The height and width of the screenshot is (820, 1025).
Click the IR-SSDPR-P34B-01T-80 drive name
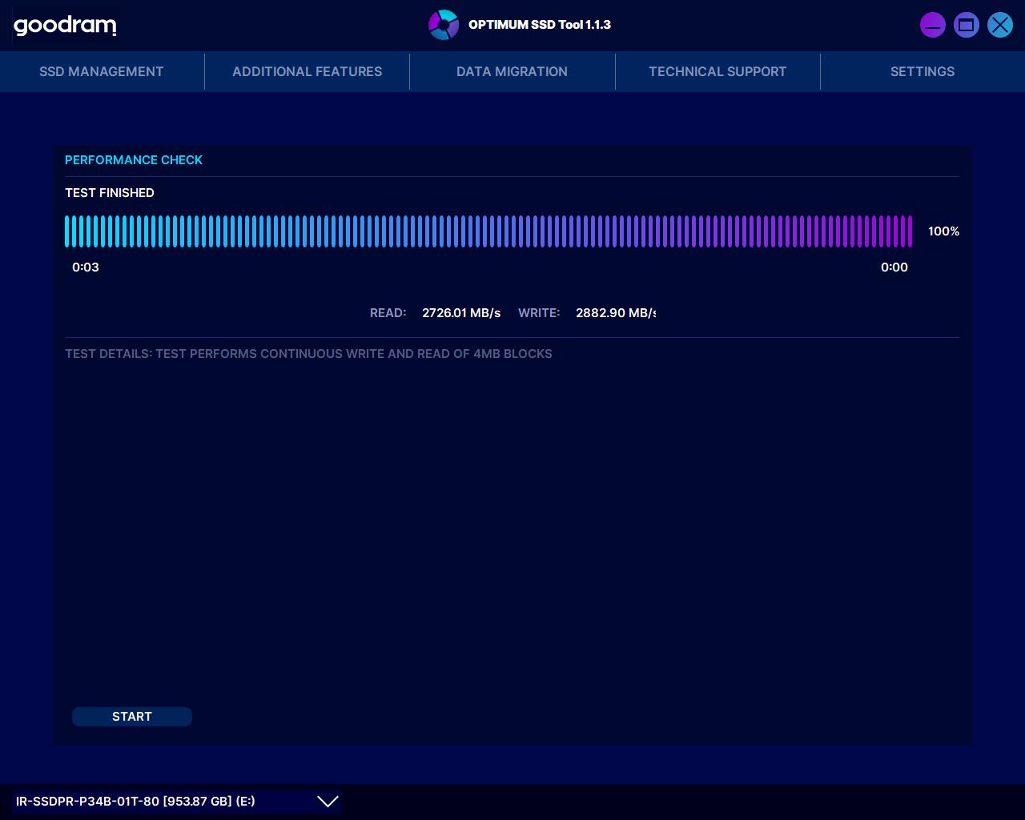click(135, 801)
